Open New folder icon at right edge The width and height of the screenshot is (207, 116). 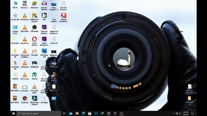point(190,101)
